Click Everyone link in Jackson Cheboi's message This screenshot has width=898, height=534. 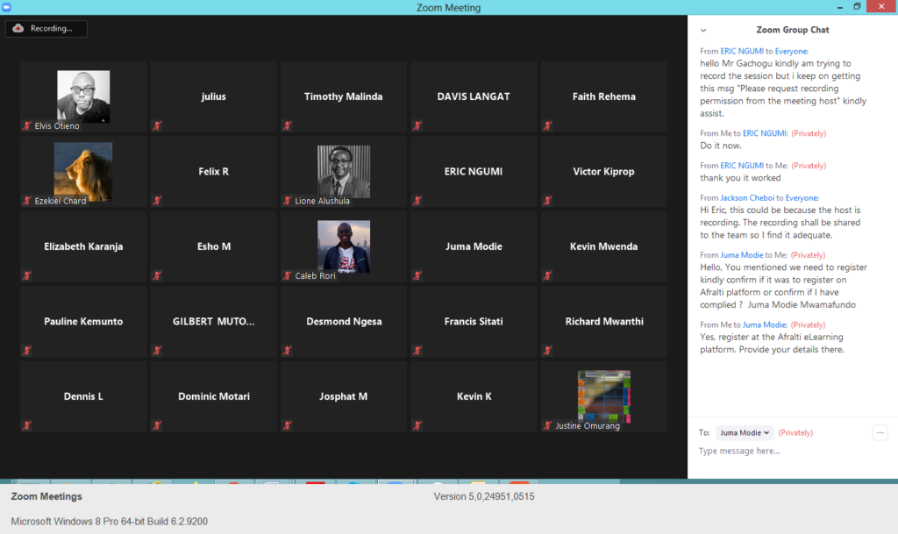pyautogui.click(x=802, y=197)
